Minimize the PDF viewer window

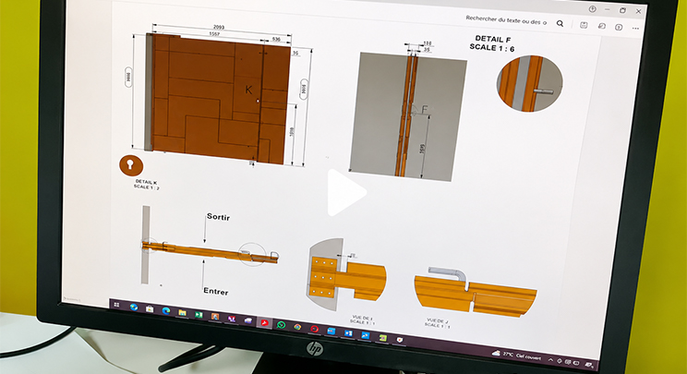[607, 9]
